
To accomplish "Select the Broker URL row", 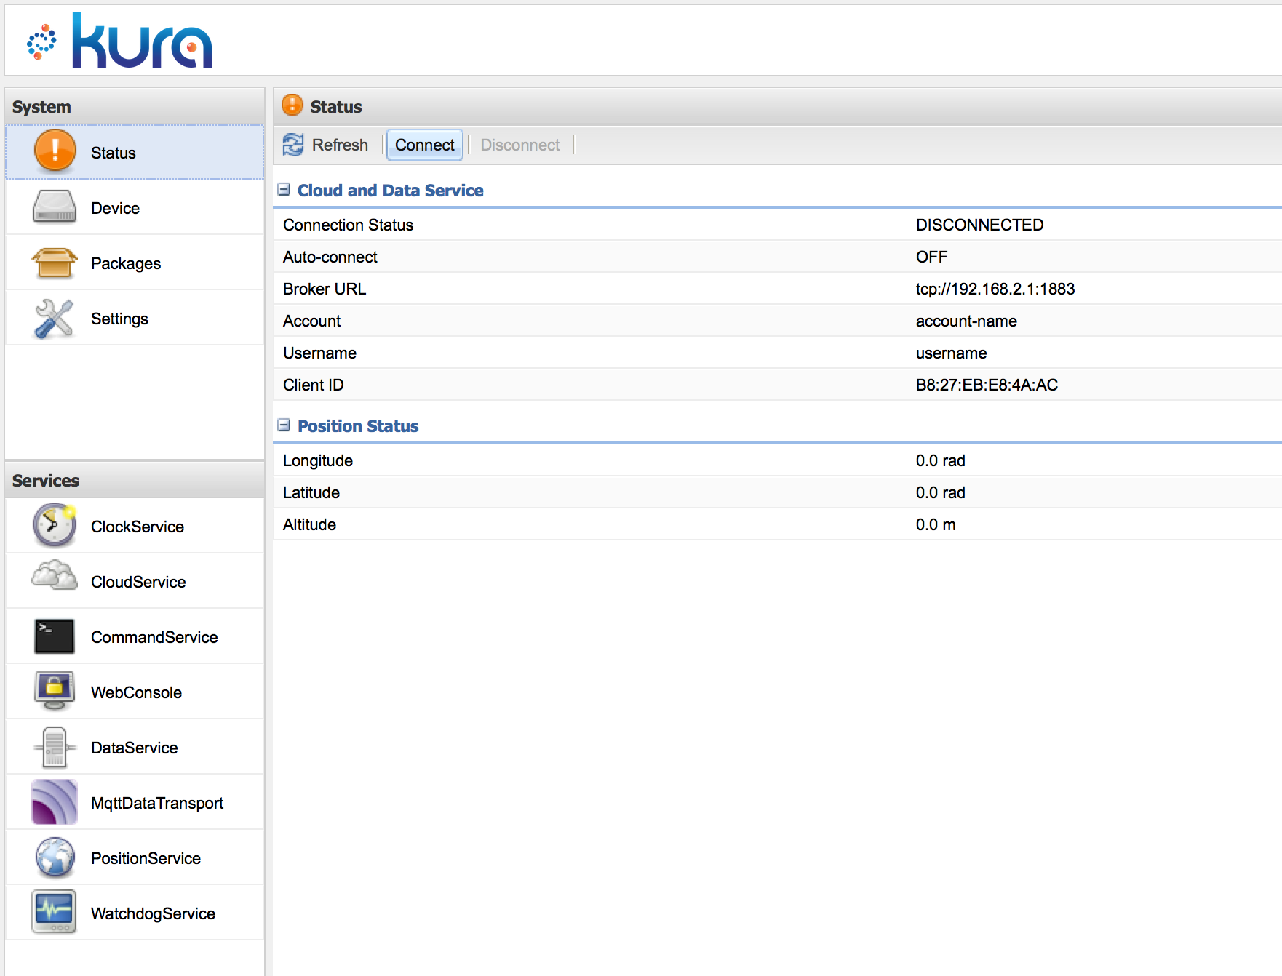I will [x=777, y=289].
